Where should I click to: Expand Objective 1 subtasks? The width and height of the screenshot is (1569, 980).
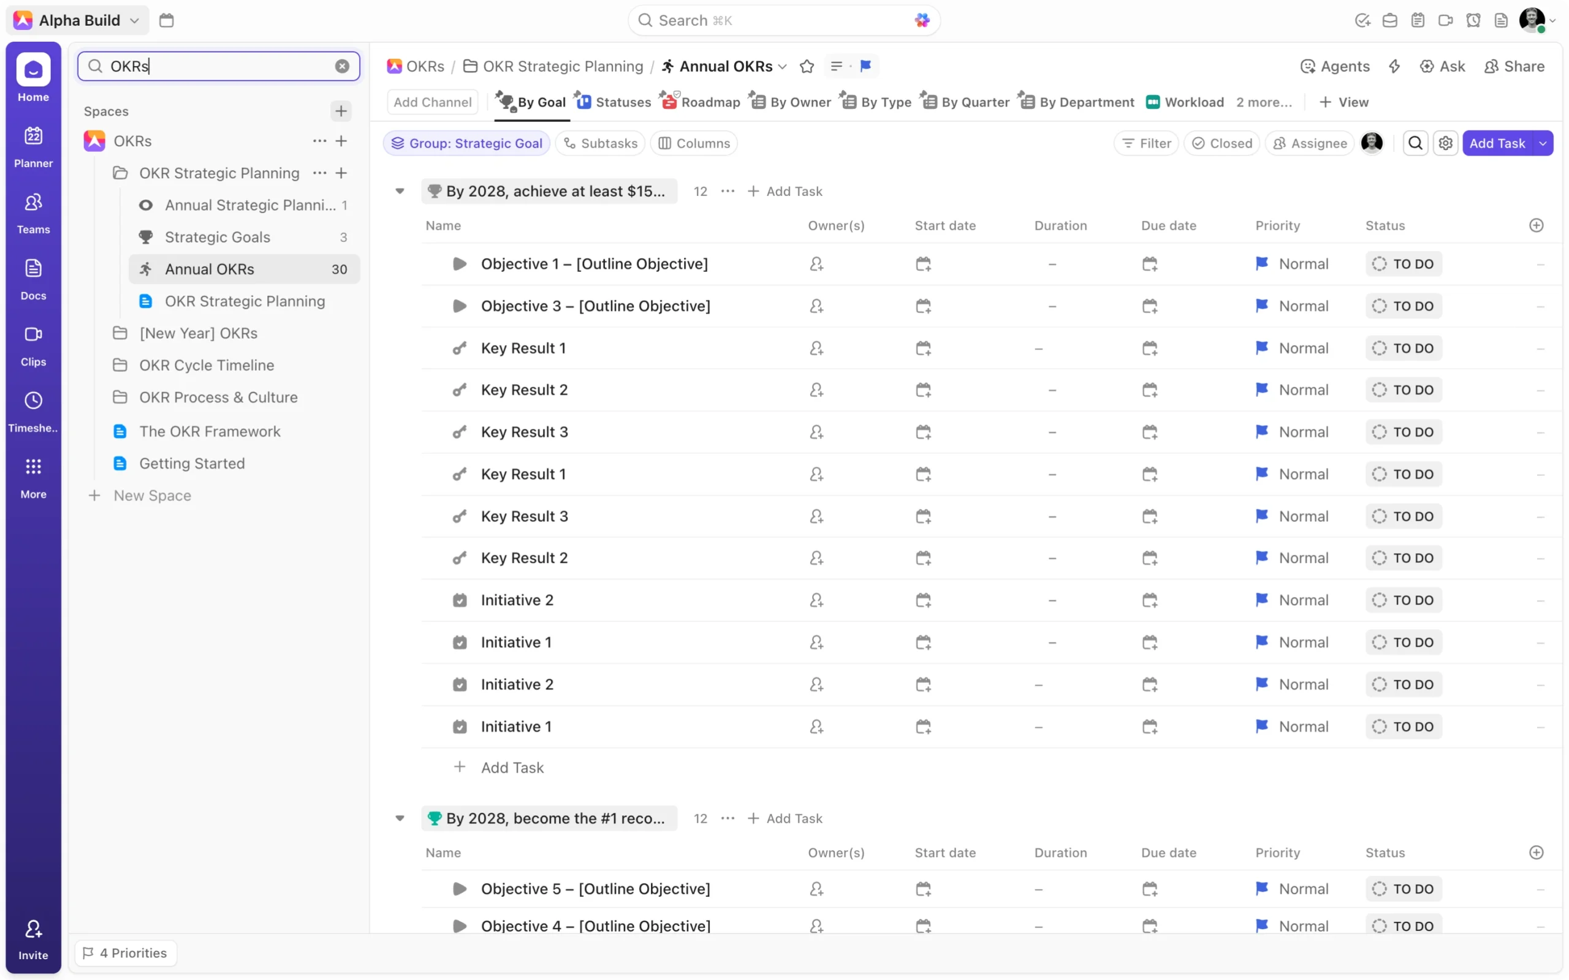(460, 264)
